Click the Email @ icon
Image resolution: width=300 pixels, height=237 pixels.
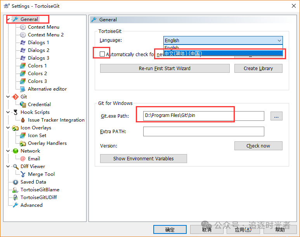[x=23, y=159]
